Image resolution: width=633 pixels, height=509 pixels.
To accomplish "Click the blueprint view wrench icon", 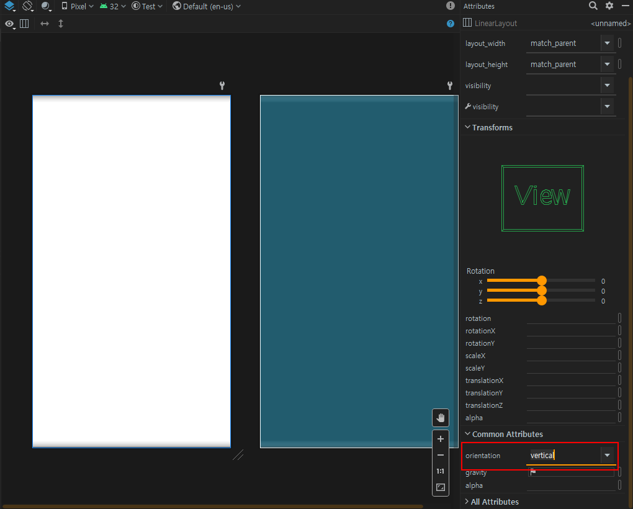I will [450, 85].
